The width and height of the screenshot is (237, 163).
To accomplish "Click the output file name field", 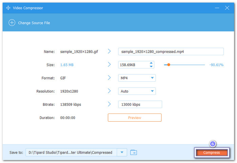I will 171,52.
